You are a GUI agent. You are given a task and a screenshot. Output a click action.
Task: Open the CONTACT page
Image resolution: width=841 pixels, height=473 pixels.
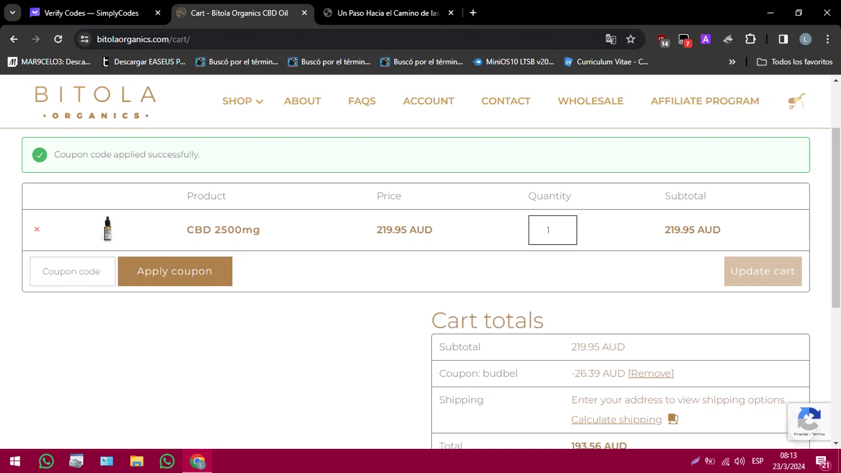[506, 101]
